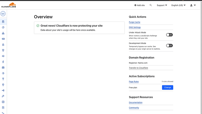
Task: Click the Cloudflare logo
Action: pyautogui.click(x=9, y=5)
